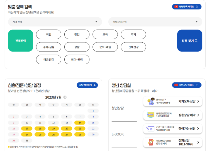207x151 pixels.
Task: Expand the 취업상태 선택 dropdown
Action: pos(155,22)
